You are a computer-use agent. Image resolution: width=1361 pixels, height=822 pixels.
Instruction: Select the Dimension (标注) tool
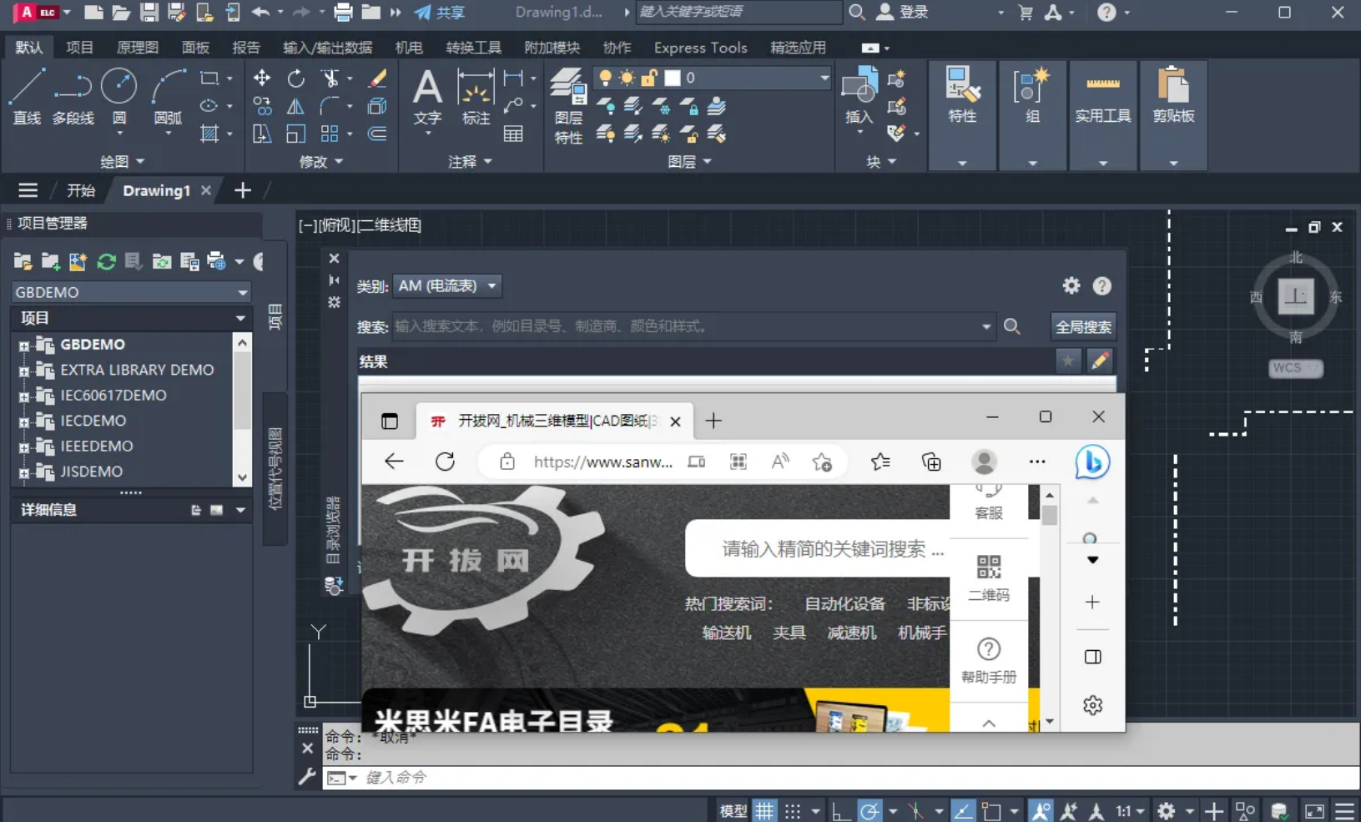pyautogui.click(x=476, y=96)
